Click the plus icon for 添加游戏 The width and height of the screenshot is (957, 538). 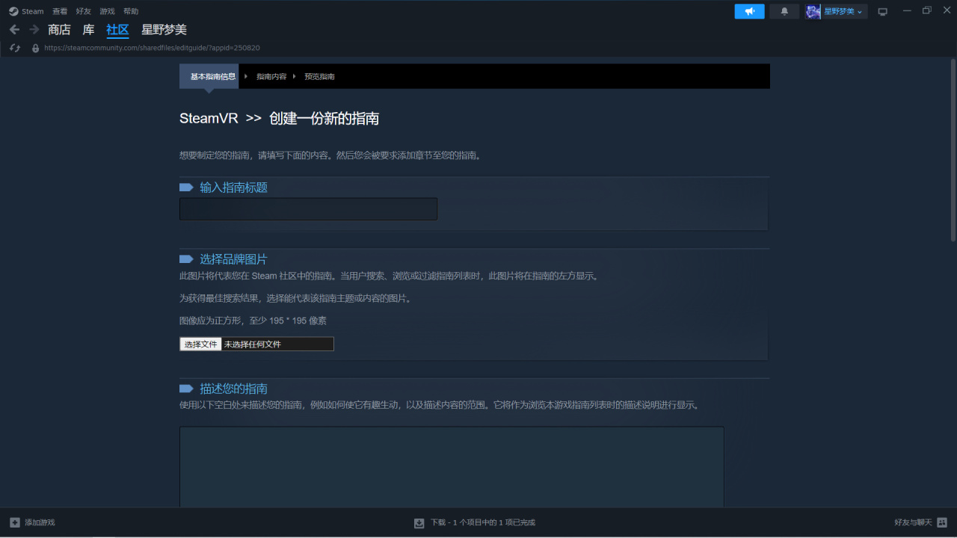point(15,522)
